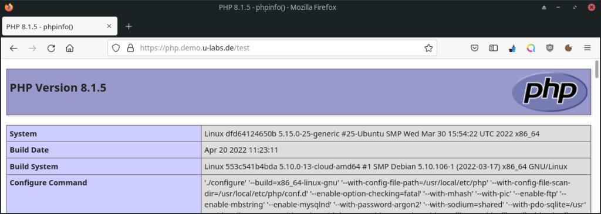This screenshot has width=601, height=214.
Task: Click the vertical page scrollbar thumb
Action: tap(597, 70)
